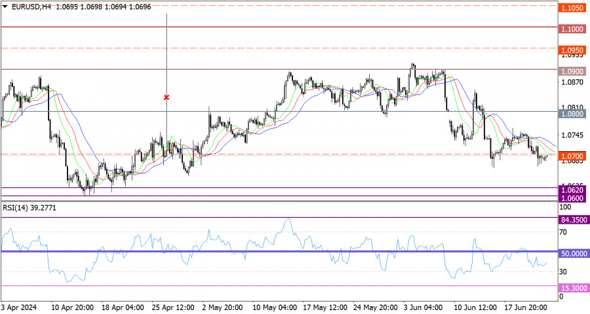Screen dimensions: 590x314
Task: Click the 24 May 20:00 time axis label
Action: [x=376, y=307]
